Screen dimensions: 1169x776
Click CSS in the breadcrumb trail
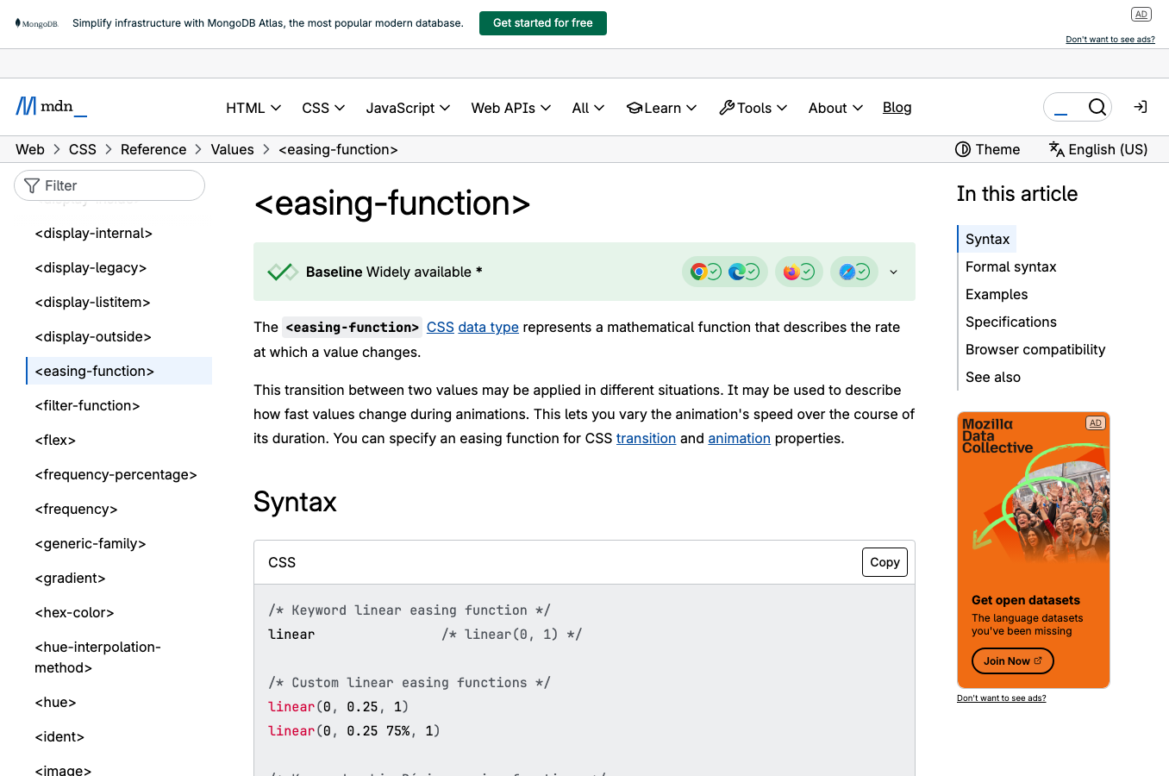coord(83,149)
